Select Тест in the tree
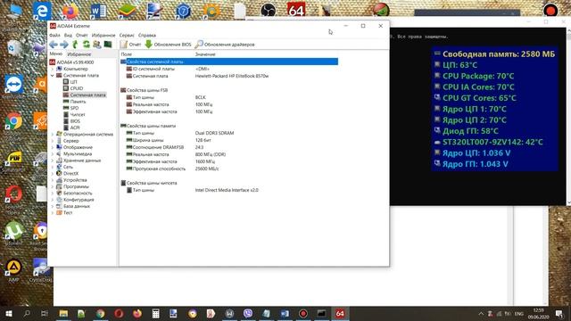The height and width of the screenshot is (321, 571). (x=64, y=213)
